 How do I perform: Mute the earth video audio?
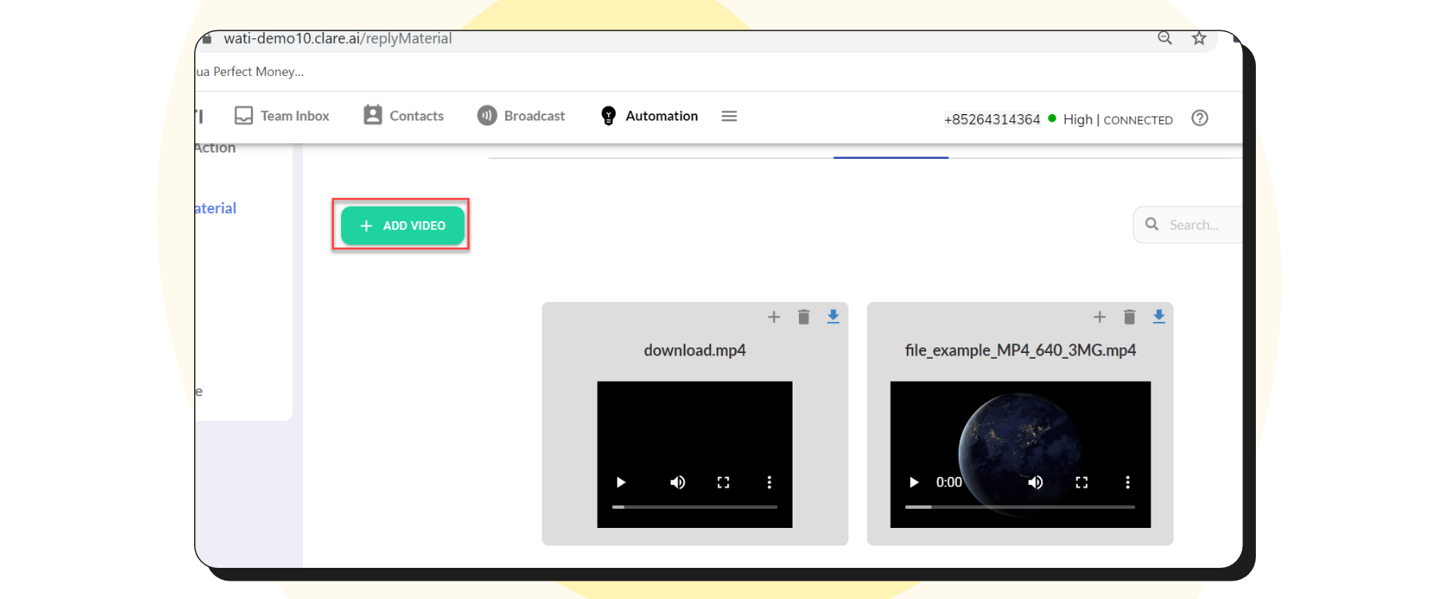point(1035,482)
